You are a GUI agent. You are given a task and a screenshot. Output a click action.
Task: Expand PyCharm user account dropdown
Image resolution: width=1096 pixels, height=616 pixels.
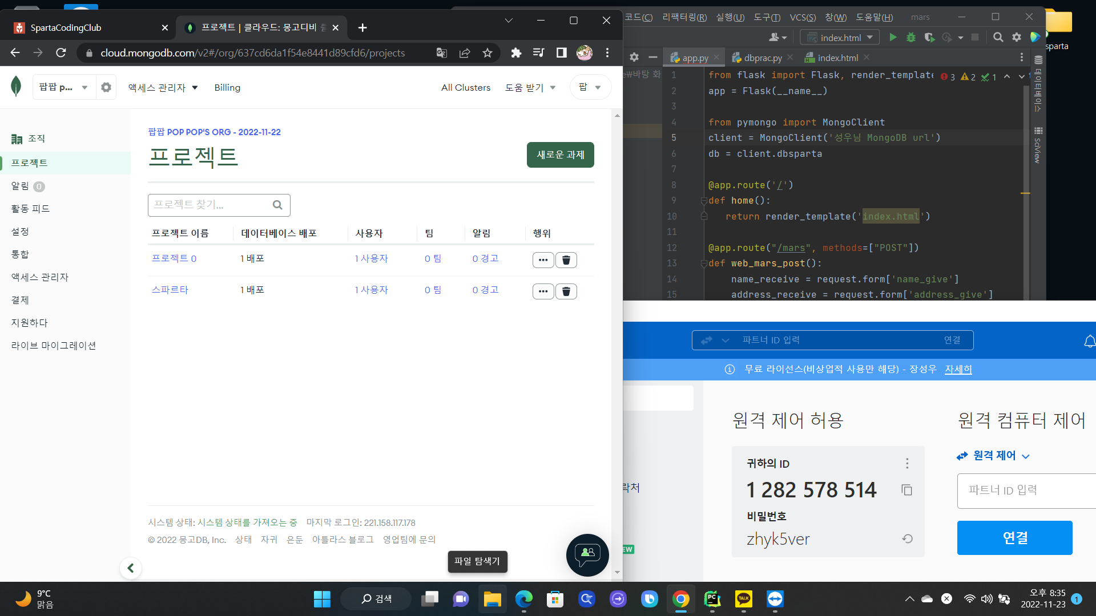777,38
